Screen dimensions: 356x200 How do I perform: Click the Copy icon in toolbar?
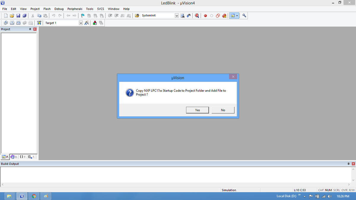click(x=39, y=16)
